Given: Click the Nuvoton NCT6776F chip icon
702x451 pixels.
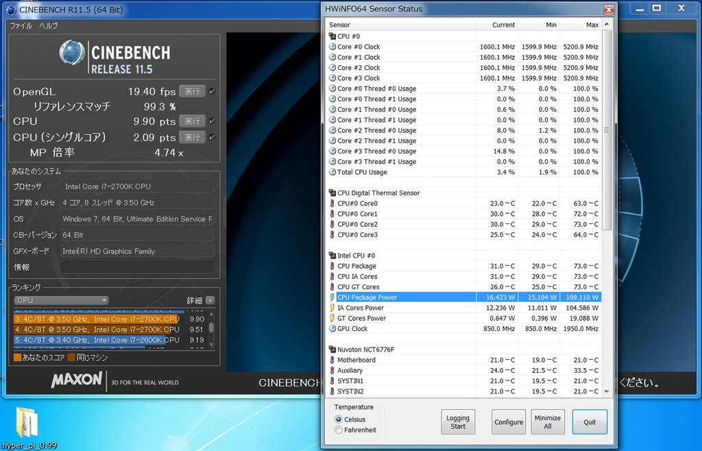Looking at the screenshot, I should point(332,350).
